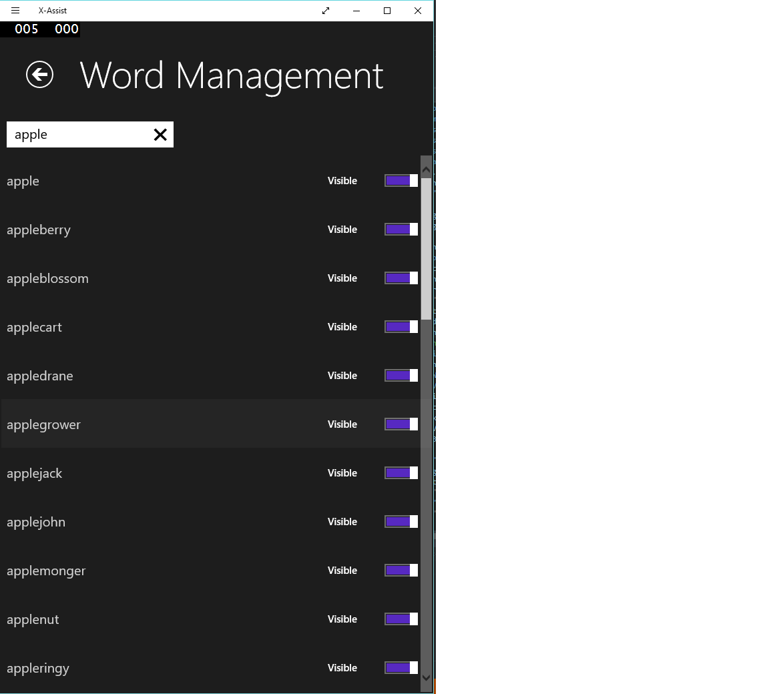The image size is (769, 694).
Task: Click the X-Assist title text
Action: pyautogui.click(x=53, y=10)
